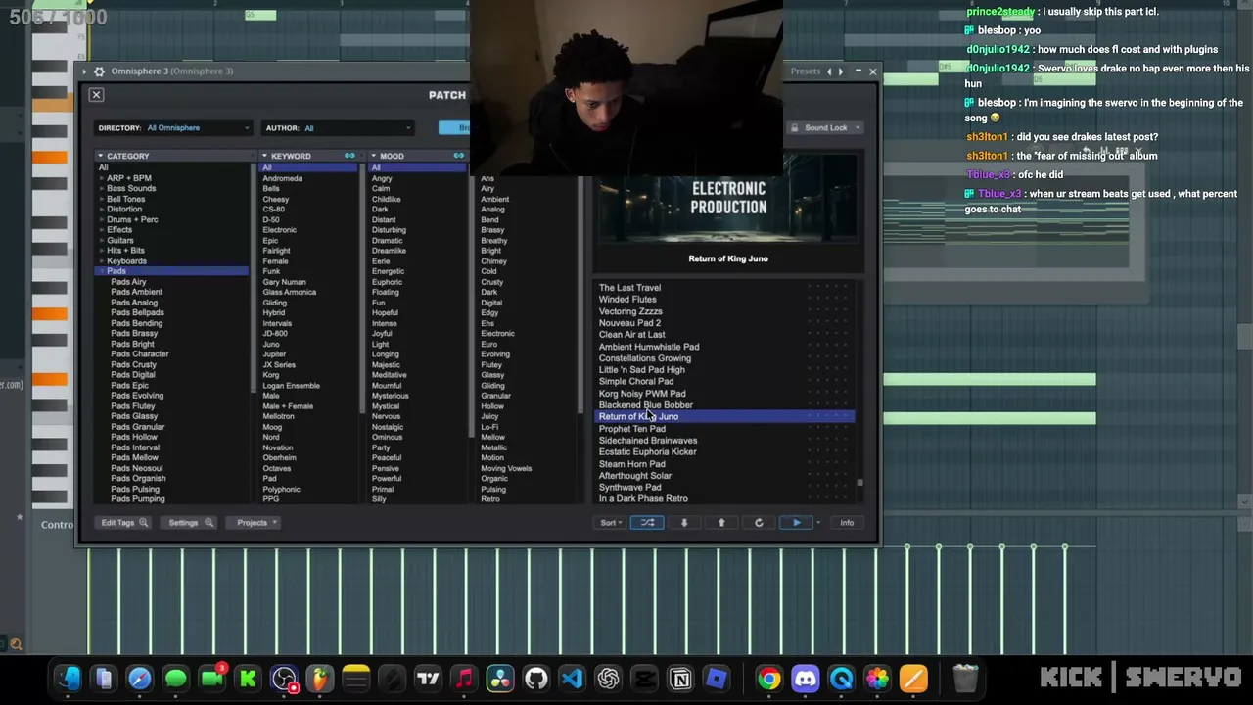Screen dimensions: 1253x705
Task: Choose the Nostalgic mood filter
Action: [x=388, y=427]
